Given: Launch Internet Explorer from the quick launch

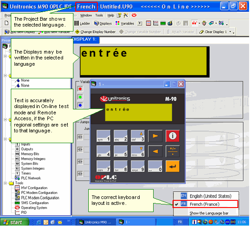Looking at the screenshot, I should [x=39, y=222].
